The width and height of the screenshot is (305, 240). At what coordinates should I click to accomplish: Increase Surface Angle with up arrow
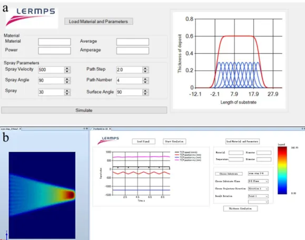145,91
